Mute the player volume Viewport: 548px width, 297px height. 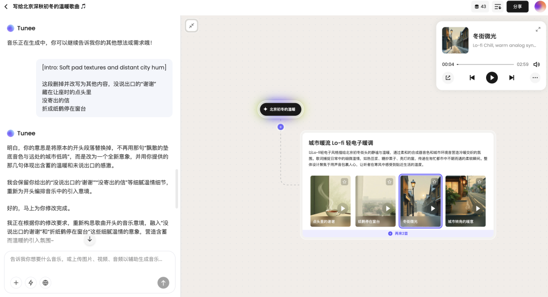point(536,64)
